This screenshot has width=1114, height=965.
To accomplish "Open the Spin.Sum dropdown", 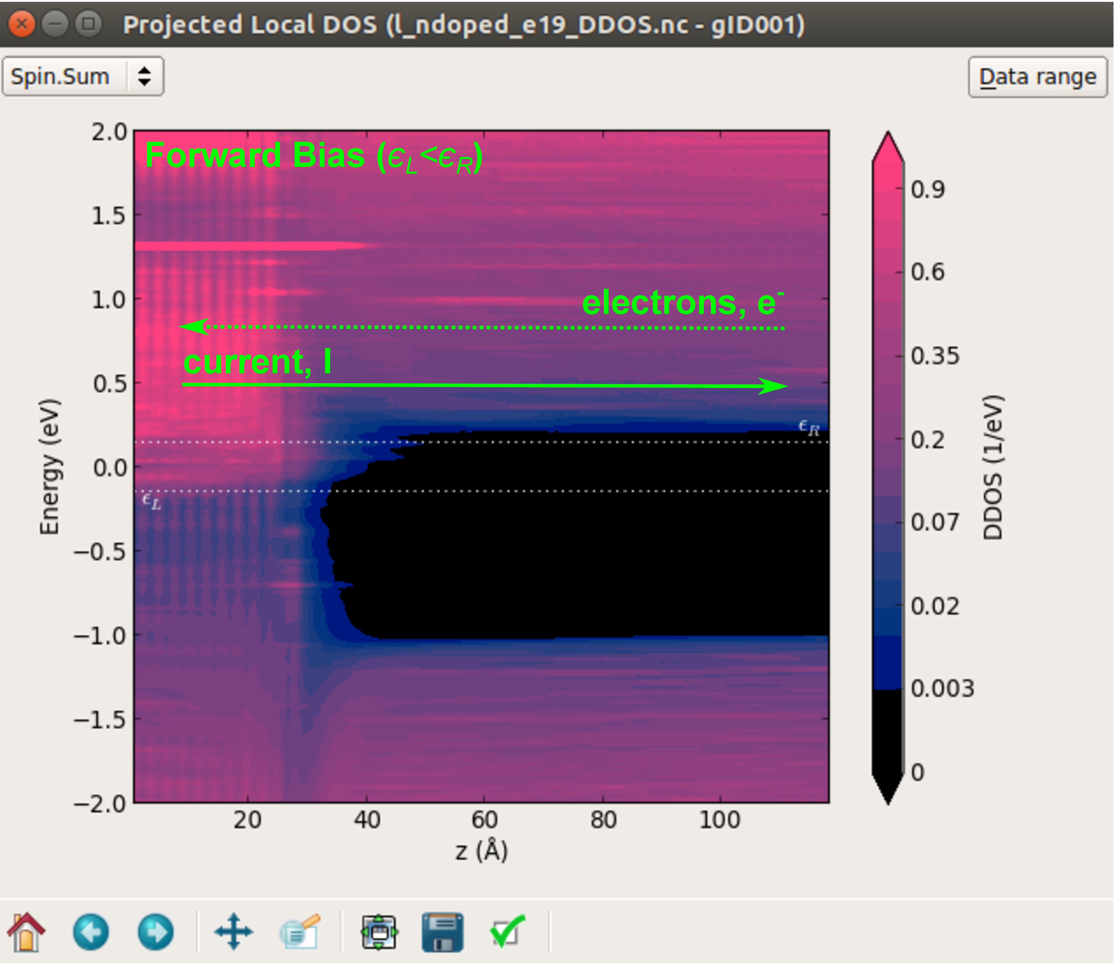I will click(60, 76).
